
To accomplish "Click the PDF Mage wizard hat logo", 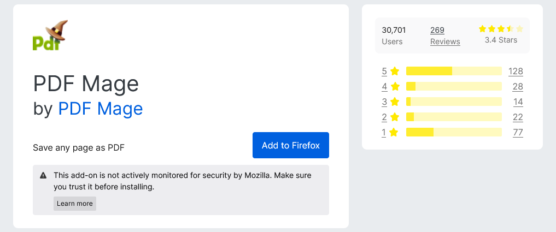I will pos(50,35).
